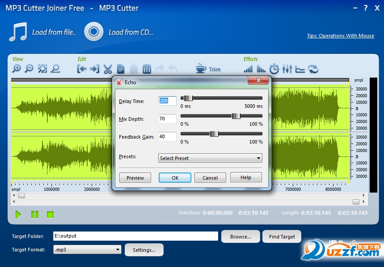
Task: Click the Cut scissors icon
Action: tap(107, 69)
